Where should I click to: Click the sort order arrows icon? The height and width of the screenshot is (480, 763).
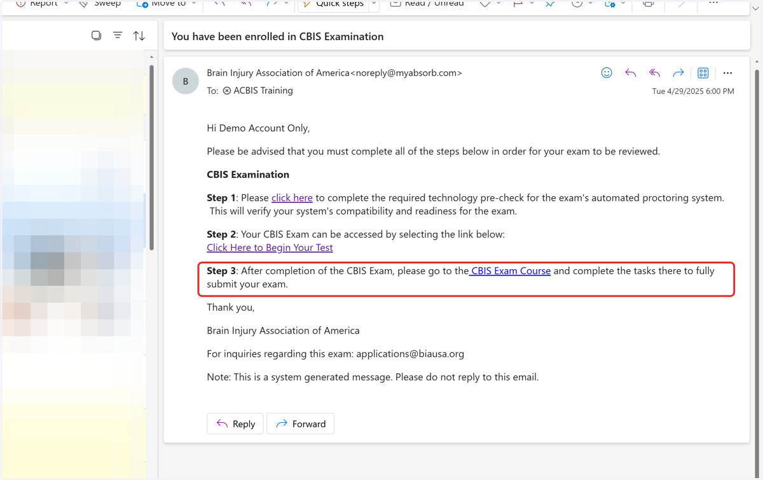tap(139, 36)
